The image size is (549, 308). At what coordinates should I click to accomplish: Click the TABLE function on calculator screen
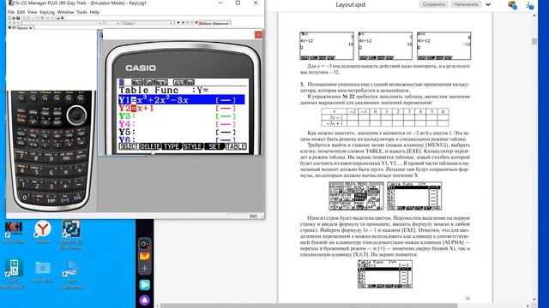coord(236,146)
